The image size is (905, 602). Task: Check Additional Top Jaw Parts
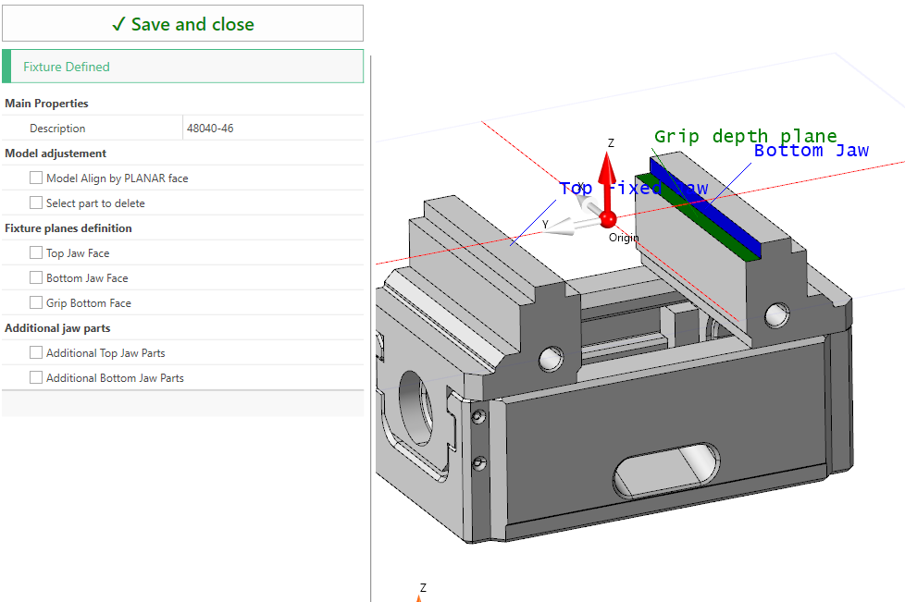pos(36,352)
